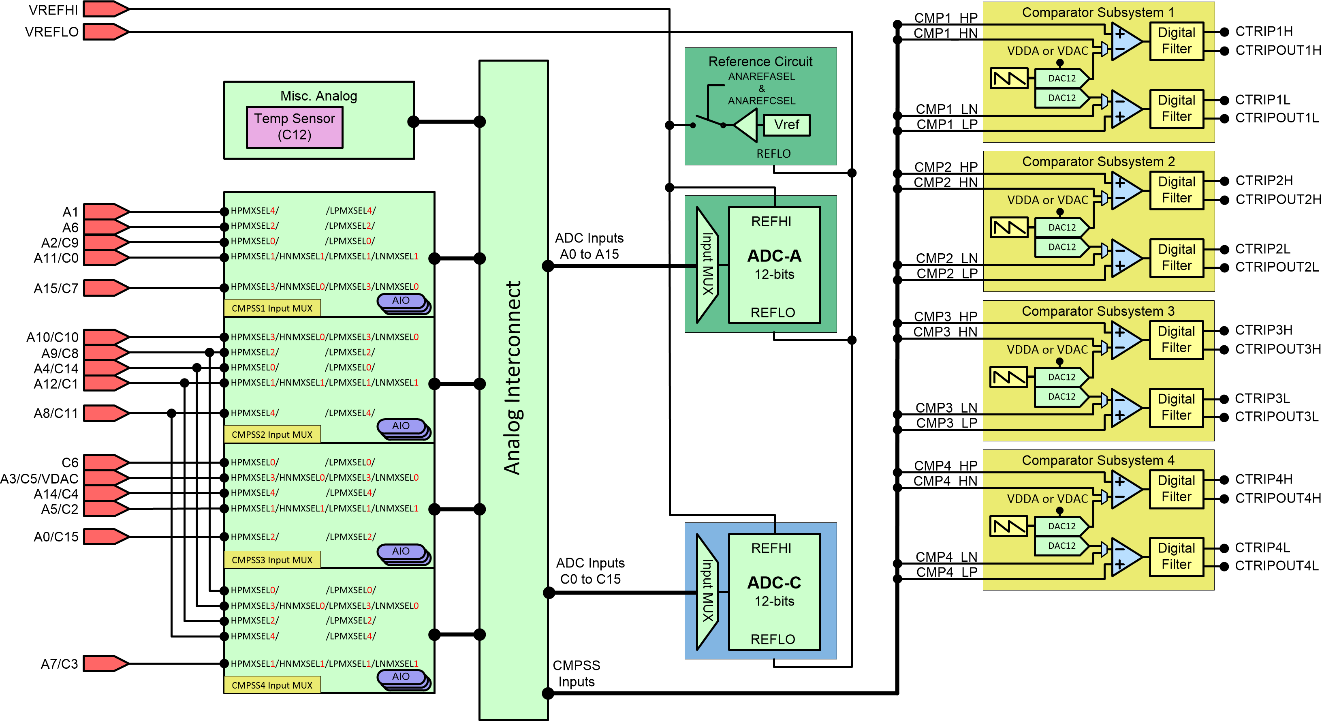Click the Digital Filter block feeding CTRIP4L
1322x721 pixels.
[1177, 557]
